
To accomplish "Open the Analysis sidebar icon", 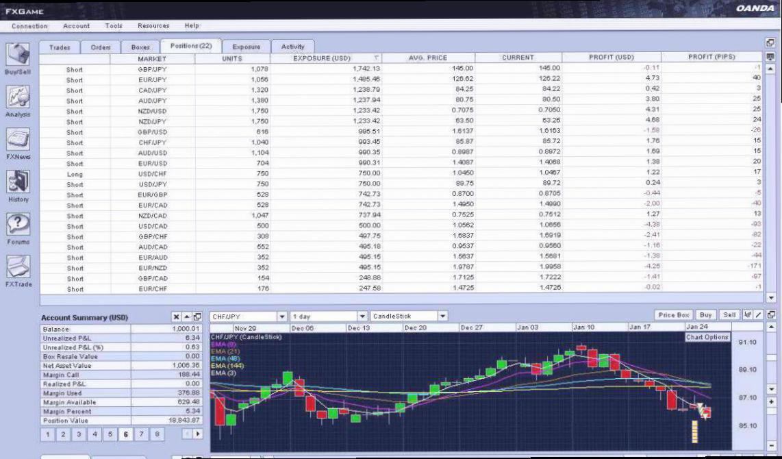I will pos(18,97).
